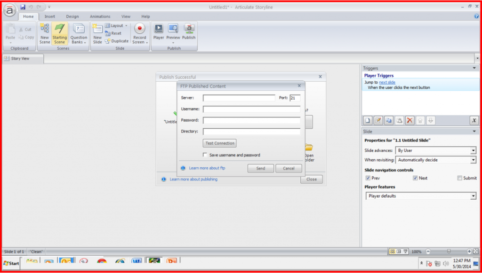Edit the selected trigger
This screenshot has width=482, height=273.
point(378,121)
